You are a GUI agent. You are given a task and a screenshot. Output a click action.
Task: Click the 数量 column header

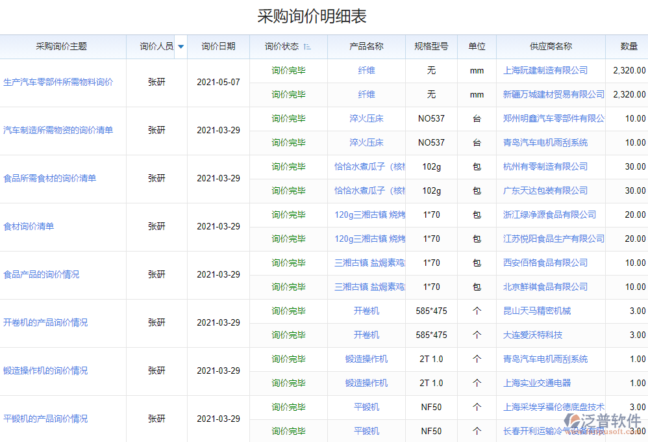pos(629,46)
